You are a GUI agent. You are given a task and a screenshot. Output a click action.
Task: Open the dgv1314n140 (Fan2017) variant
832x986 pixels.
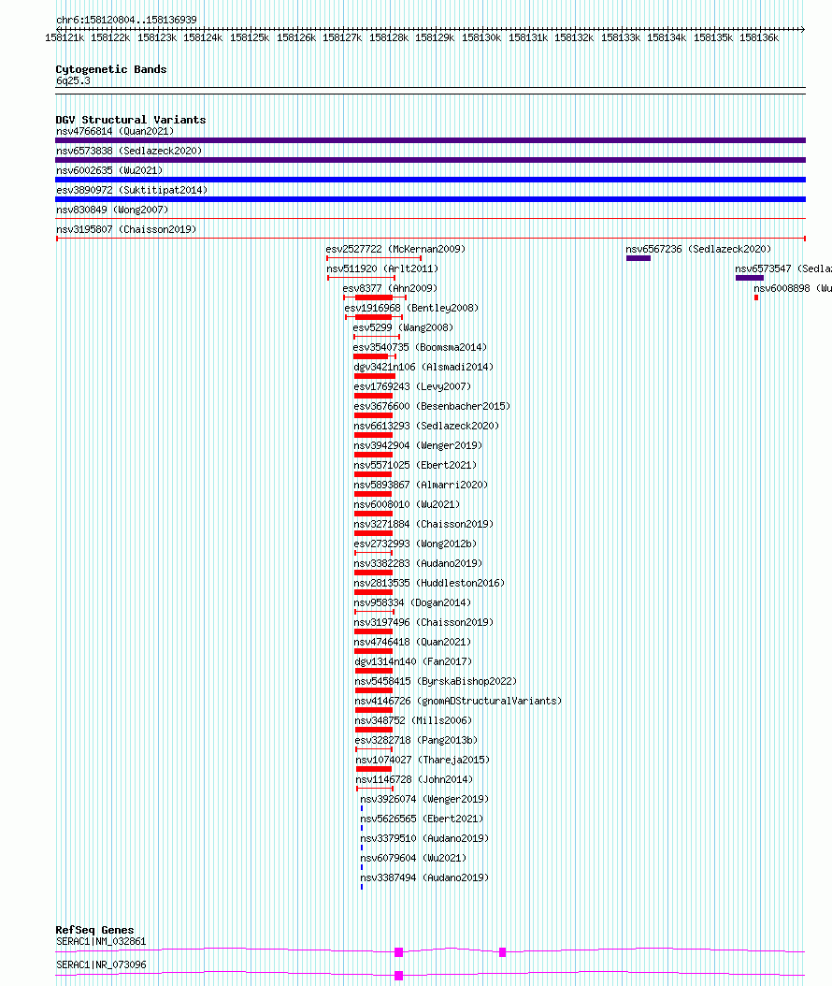point(413,661)
